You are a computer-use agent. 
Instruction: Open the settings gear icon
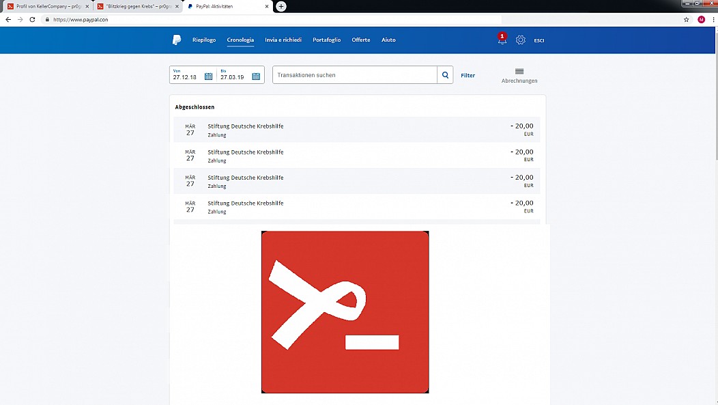click(521, 40)
